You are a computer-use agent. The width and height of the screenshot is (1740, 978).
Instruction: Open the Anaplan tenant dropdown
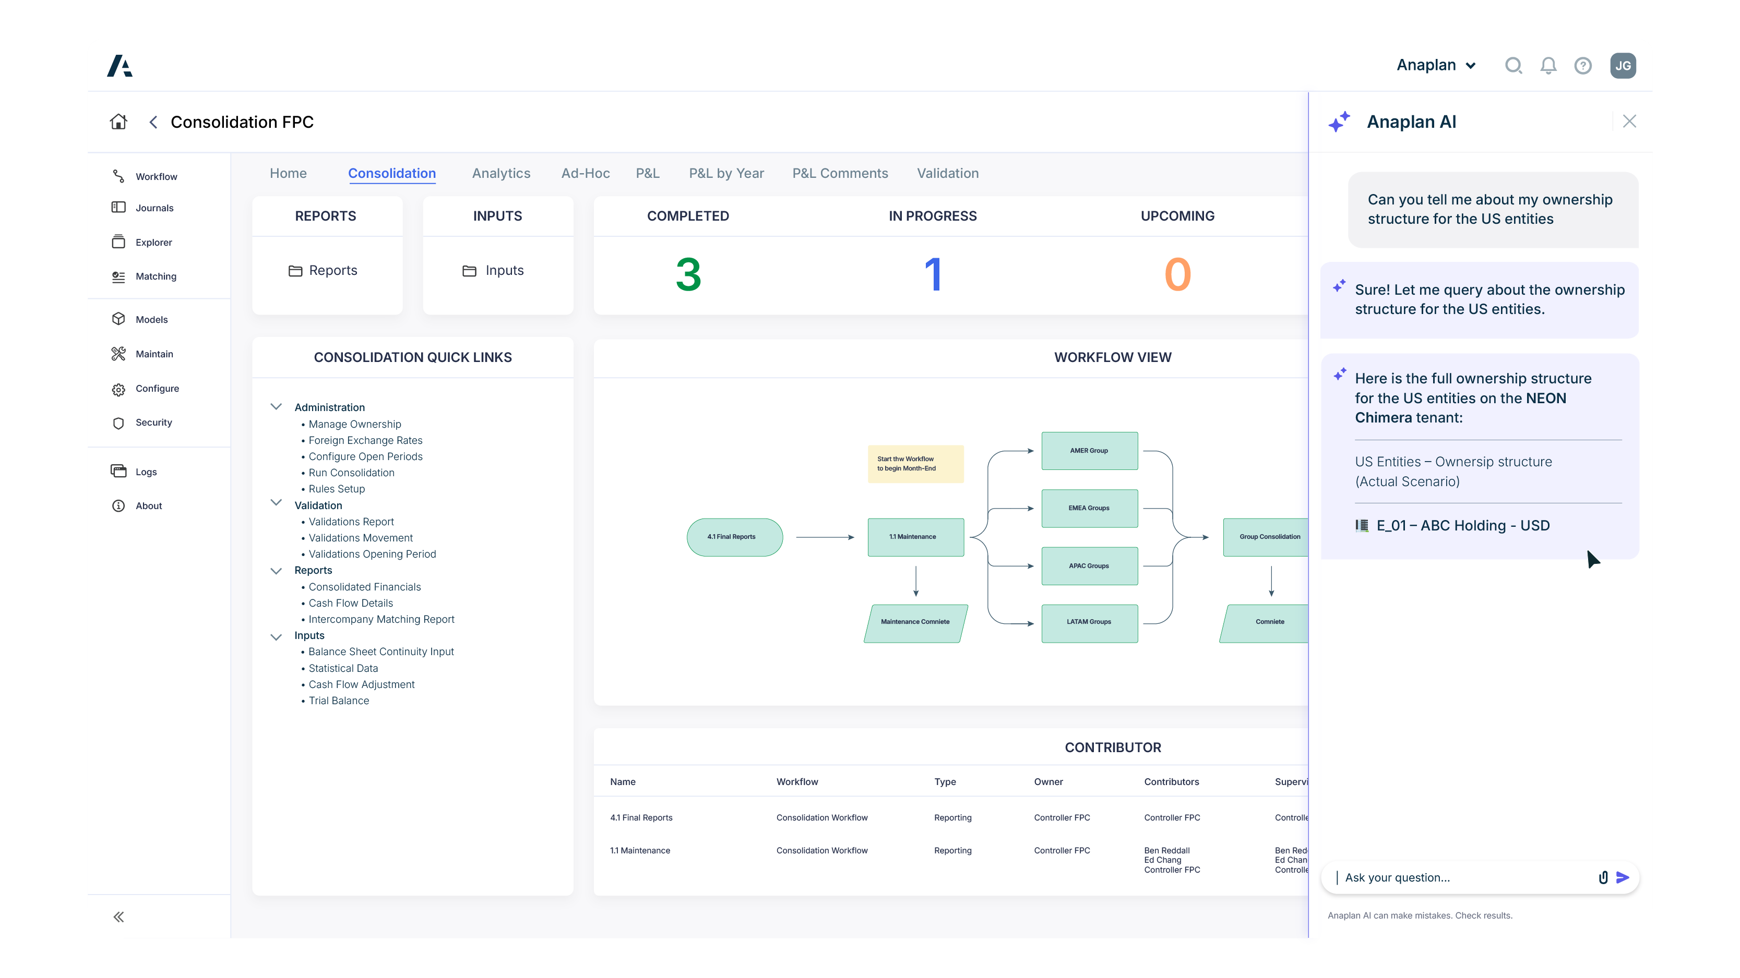pyautogui.click(x=1436, y=66)
